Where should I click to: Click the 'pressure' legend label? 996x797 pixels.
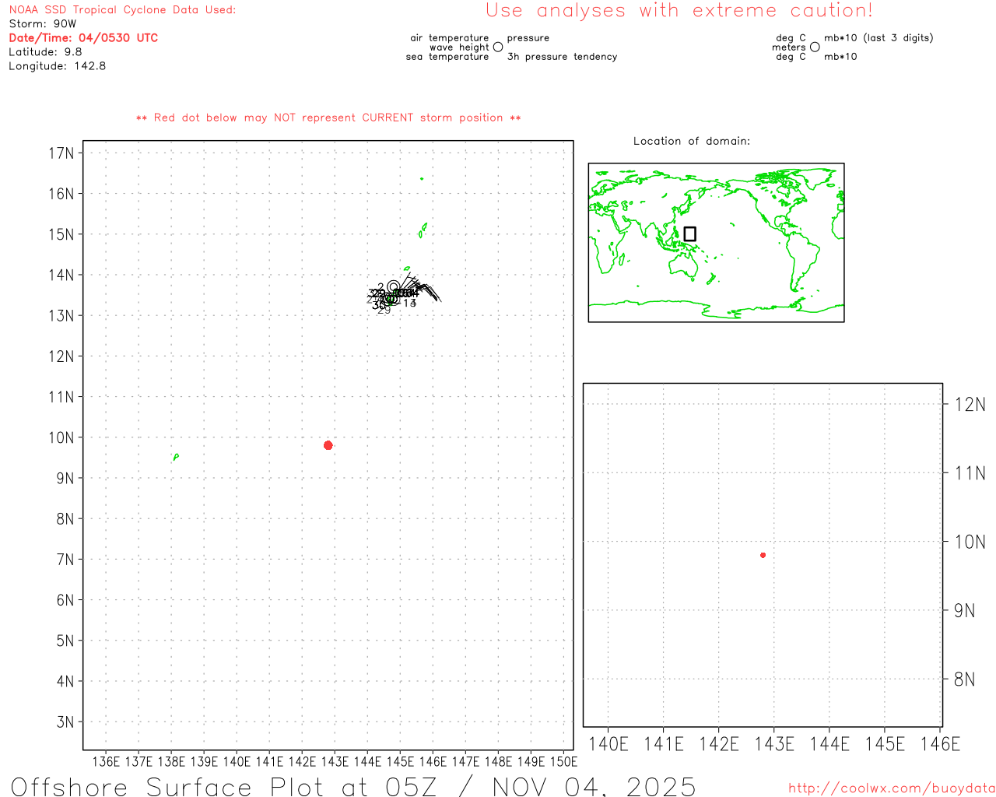click(x=528, y=37)
